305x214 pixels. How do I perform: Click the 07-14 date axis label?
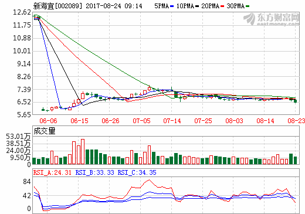[172, 121]
